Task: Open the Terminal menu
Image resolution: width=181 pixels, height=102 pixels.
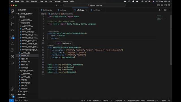Action: (57, 1)
